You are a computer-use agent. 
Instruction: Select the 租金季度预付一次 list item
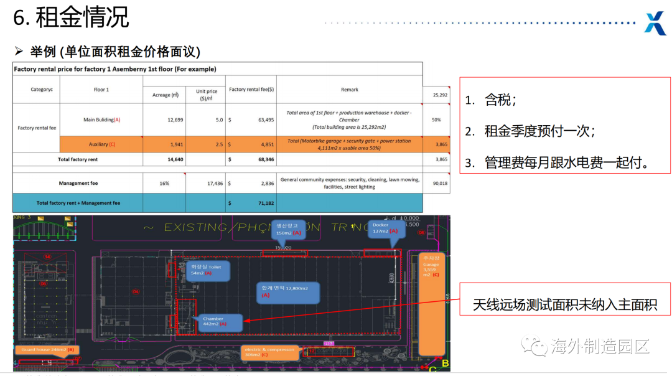click(530, 131)
